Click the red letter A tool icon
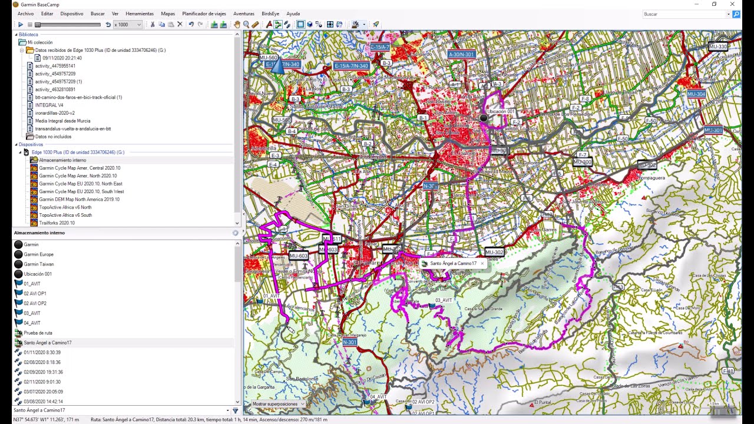Screen dimensions: 754x424 point(269,25)
